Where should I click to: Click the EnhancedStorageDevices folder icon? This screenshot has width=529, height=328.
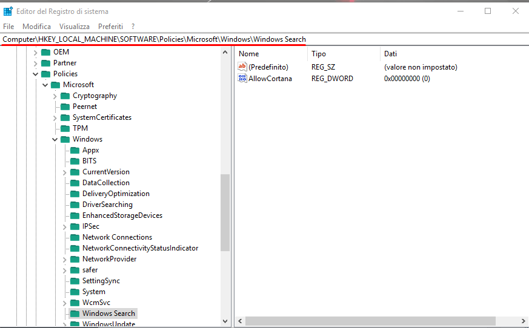[75, 216]
